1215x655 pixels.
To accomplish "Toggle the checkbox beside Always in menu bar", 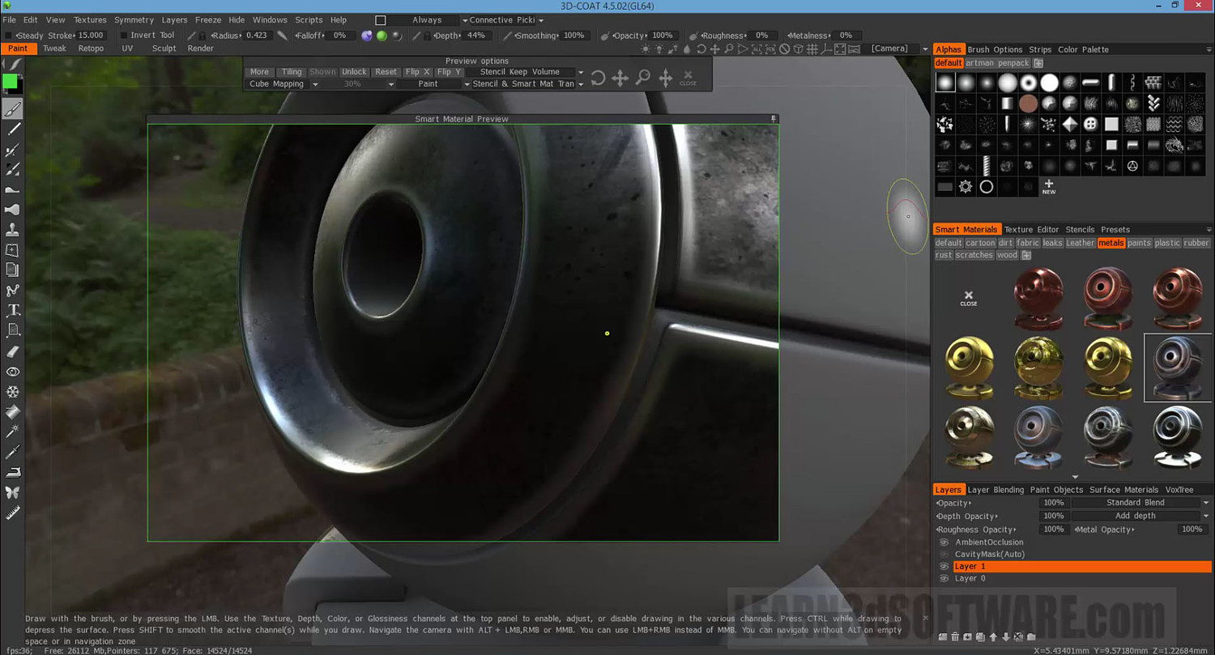I will [380, 20].
